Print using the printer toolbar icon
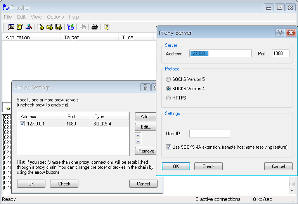The width and height of the screenshot is (298, 204). pyautogui.click(x=94, y=27)
